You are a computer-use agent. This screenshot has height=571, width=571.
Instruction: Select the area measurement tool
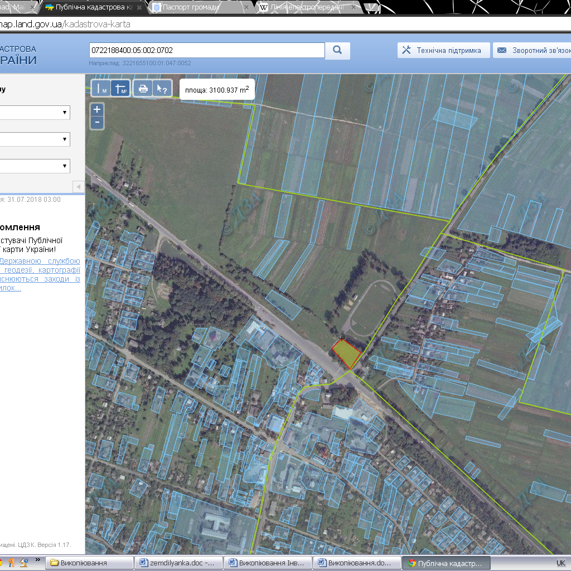point(120,88)
